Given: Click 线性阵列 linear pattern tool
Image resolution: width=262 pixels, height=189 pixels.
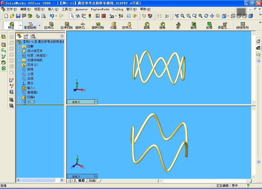Looking at the screenshot, I should click(243, 26).
